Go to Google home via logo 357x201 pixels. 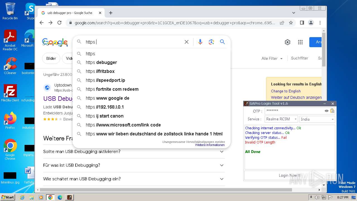click(x=55, y=42)
